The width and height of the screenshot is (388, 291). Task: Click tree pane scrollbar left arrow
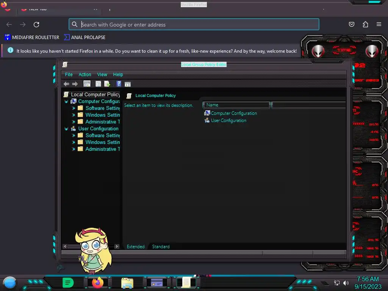click(65, 246)
